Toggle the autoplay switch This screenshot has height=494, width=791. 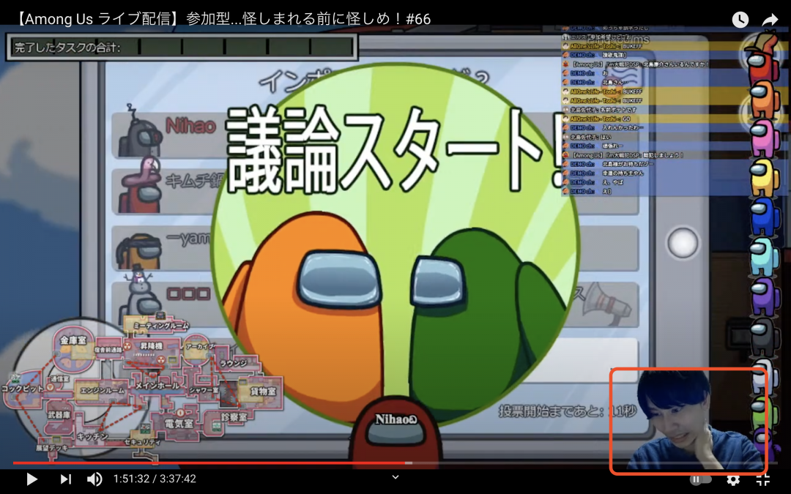point(700,479)
